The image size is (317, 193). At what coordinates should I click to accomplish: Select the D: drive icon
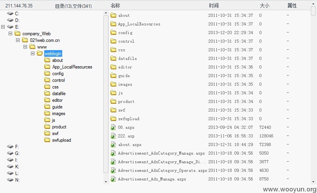(10, 20)
